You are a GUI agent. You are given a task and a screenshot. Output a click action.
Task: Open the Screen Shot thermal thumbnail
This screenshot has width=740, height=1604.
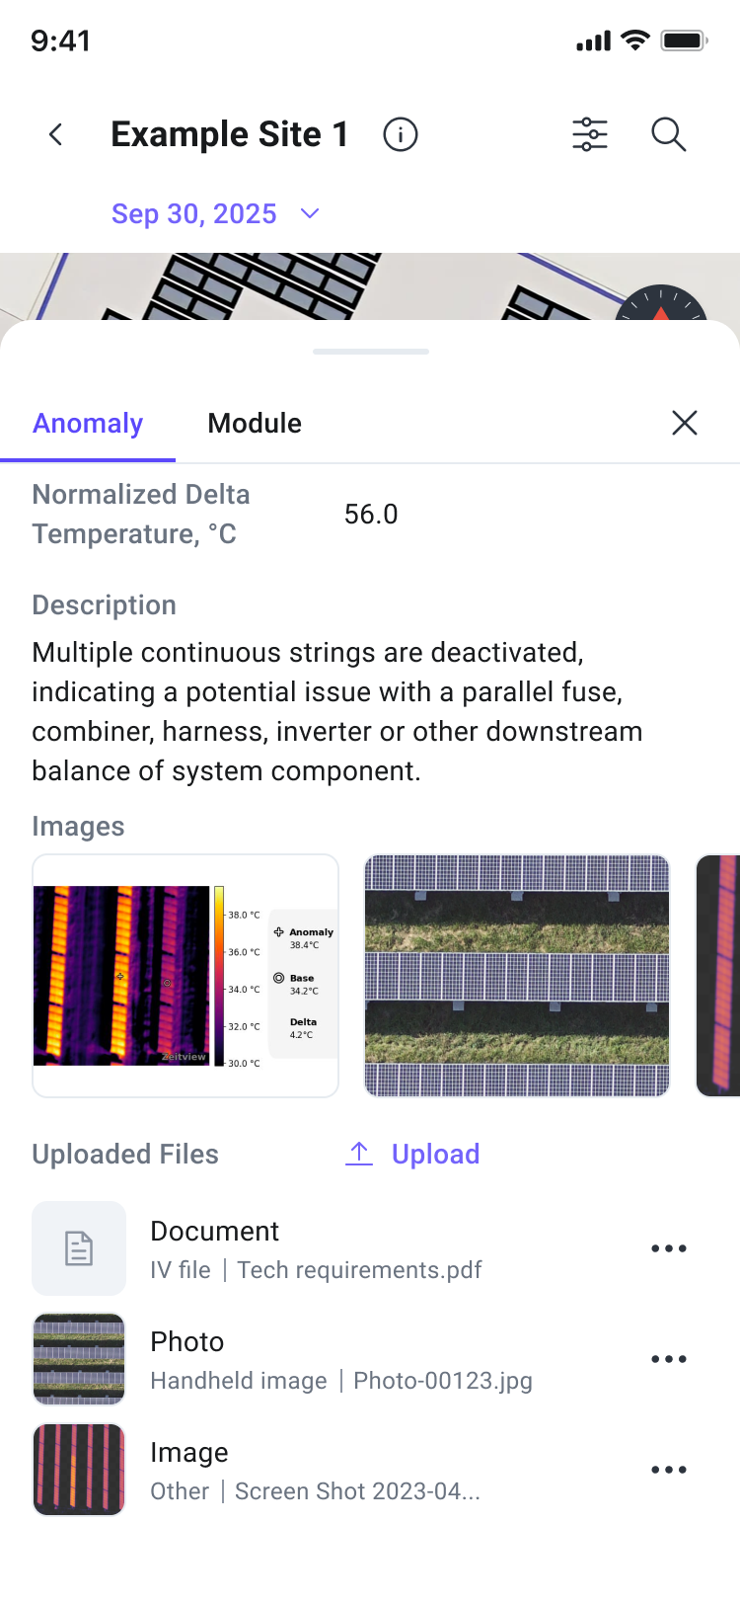tap(79, 1470)
